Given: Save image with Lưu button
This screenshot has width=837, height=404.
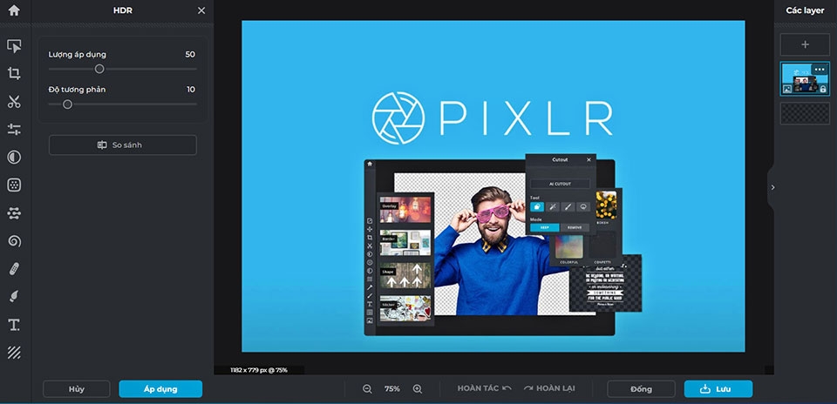Looking at the screenshot, I should pyautogui.click(x=718, y=389).
